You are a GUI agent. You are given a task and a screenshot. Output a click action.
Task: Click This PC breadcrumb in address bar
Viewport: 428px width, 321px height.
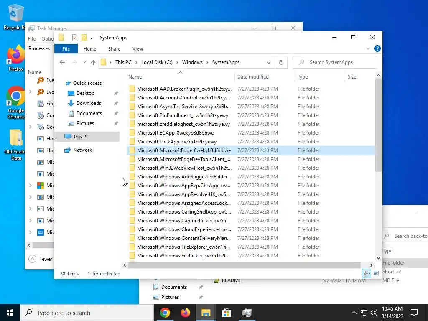coord(123,62)
